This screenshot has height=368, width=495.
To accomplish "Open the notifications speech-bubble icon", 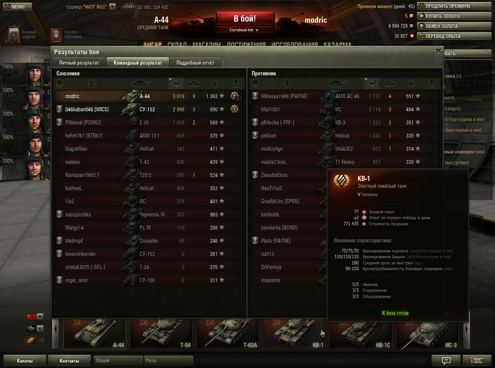I will pyautogui.click(x=446, y=361).
